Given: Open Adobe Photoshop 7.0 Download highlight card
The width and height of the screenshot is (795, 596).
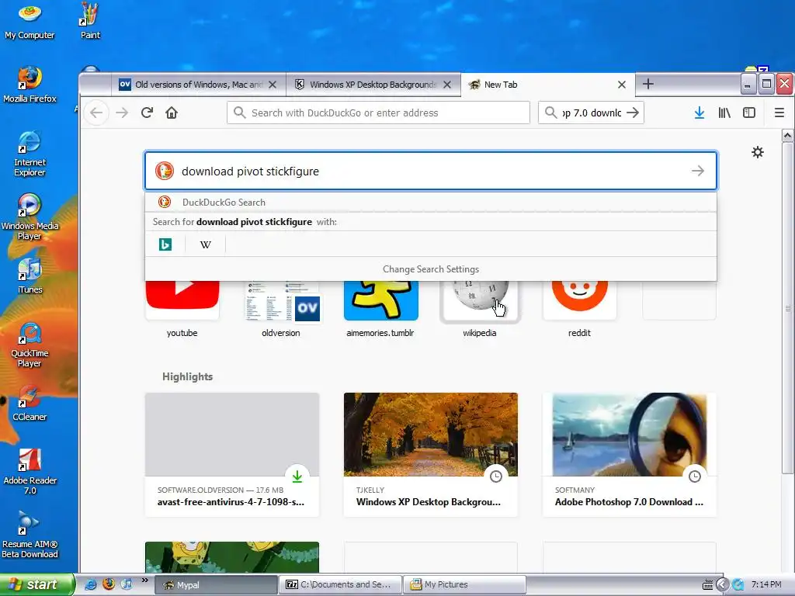Looking at the screenshot, I should (x=629, y=455).
